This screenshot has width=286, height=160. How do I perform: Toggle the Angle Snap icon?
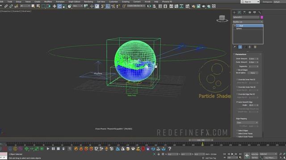(108, 6)
